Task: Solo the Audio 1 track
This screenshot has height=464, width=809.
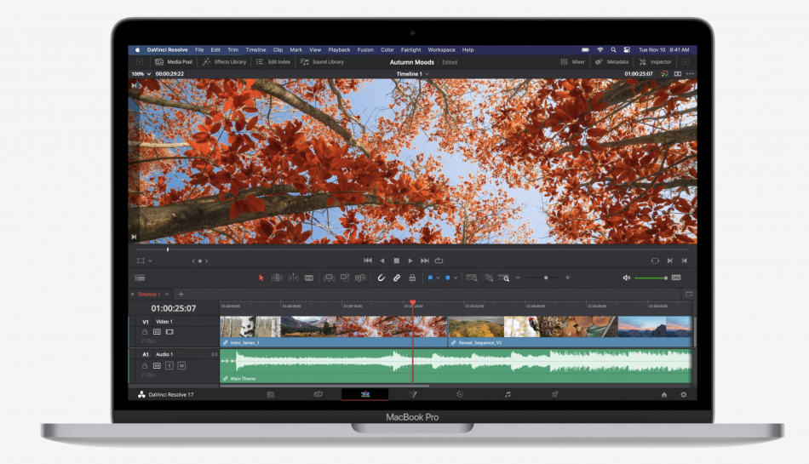Action: tap(169, 365)
